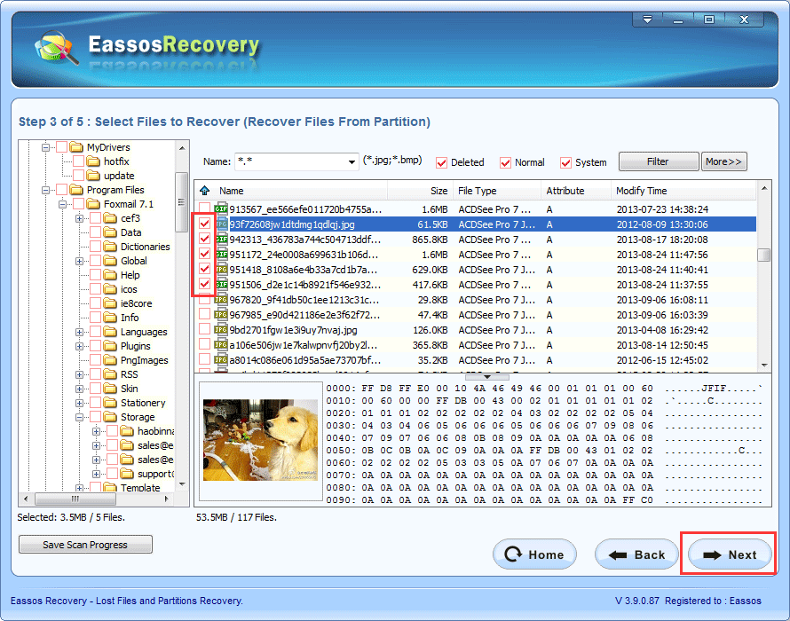Proceed with the Next button
Image resolution: width=790 pixels, height=621 pixels.
(x=730, y=554)
